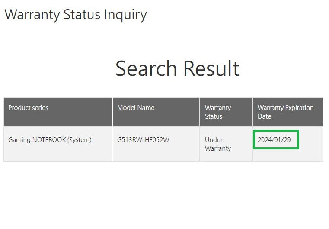Select the Model Name column header

click(x=156, y=112)
